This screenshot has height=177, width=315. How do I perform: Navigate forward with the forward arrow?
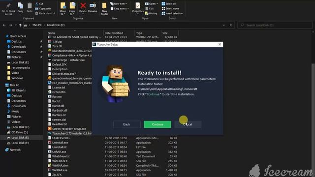[x=10, y=25]
